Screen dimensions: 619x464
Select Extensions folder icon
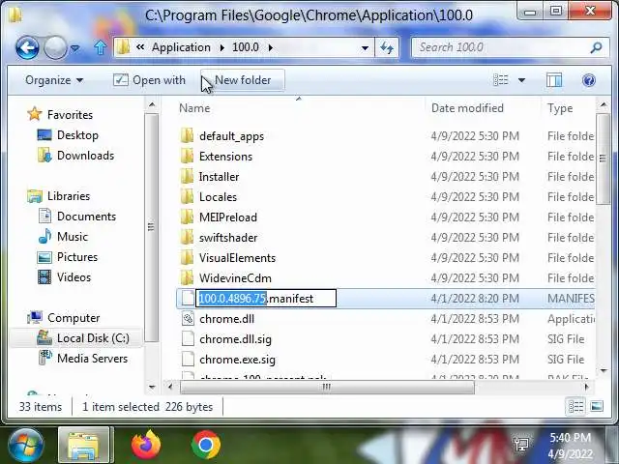click(x=187, y=156)
